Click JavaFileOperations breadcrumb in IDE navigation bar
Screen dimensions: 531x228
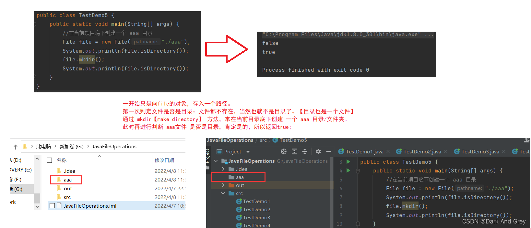click(230, 140)
